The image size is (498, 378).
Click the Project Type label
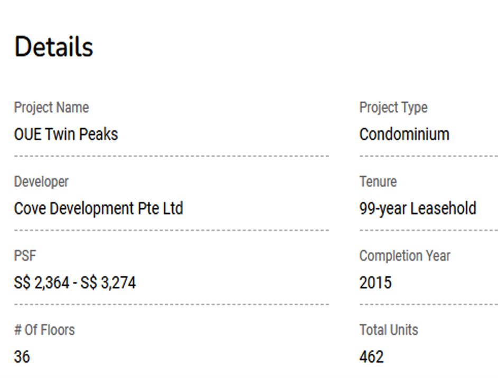(x=393, y=108)
